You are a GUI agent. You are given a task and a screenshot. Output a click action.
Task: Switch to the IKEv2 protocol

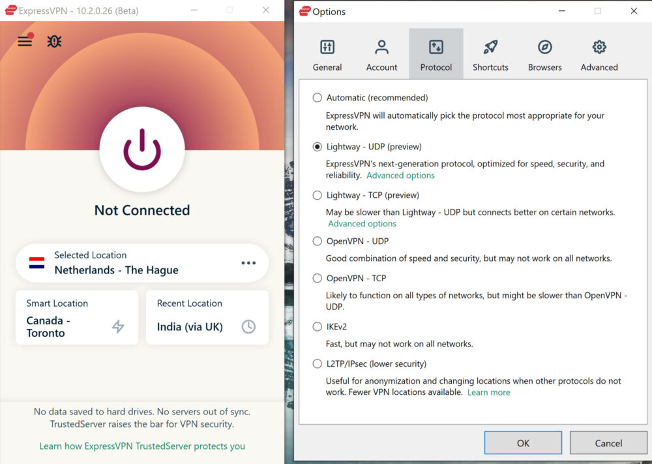click(317, 326)
